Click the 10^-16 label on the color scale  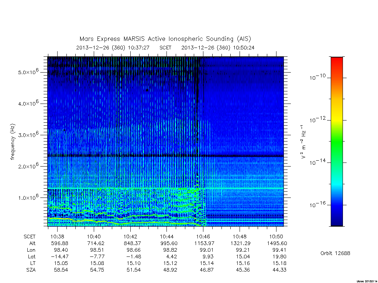pyautogui.click(x=318, y=205)
